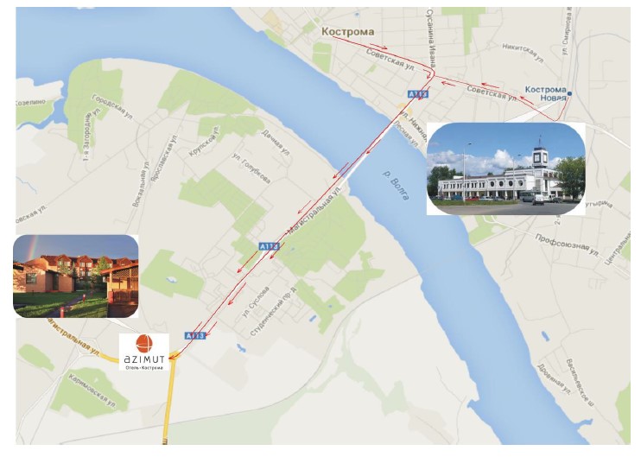This screenshot has width=641, height=457.
Task: Click the AZIMUT hotel logo marker
Action: point(144,352)
